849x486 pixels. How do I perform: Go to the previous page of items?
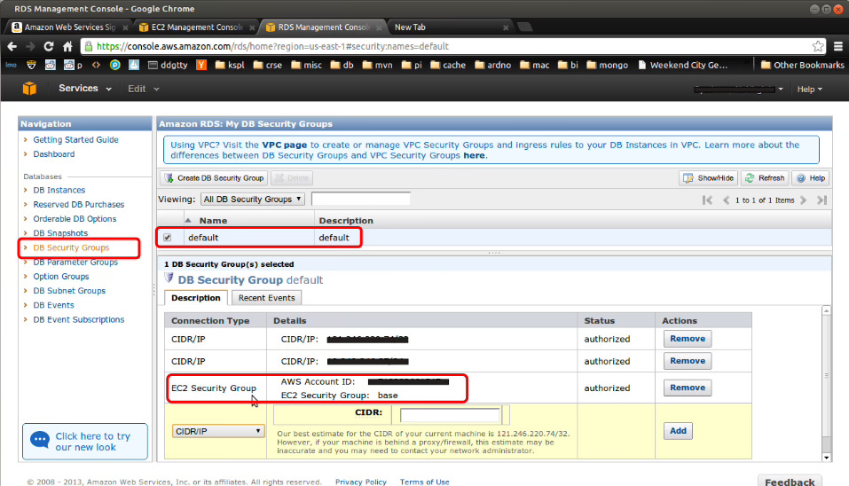tap(726, 200)
